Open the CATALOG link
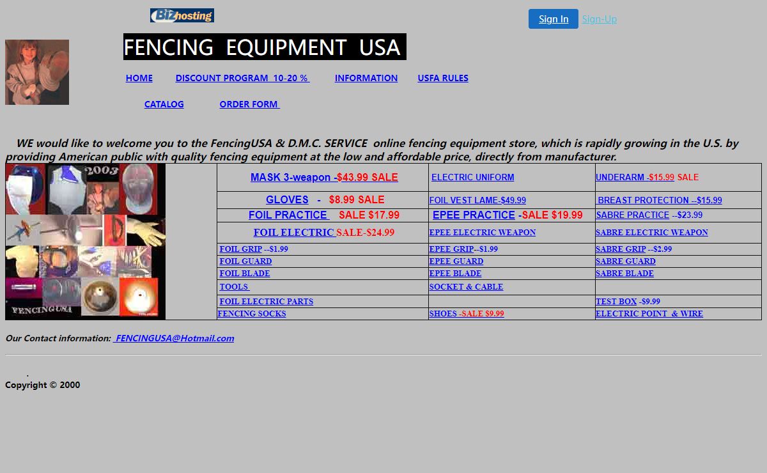Screen dimensions: 767x473 click(164, 104)
